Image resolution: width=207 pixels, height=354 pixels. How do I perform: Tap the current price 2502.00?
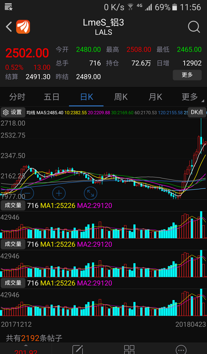click(x=27, y=53)
